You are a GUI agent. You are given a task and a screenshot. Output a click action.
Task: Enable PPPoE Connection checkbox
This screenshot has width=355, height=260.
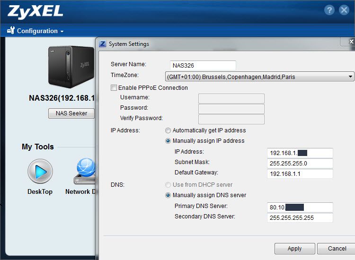(x=114, y=88)
